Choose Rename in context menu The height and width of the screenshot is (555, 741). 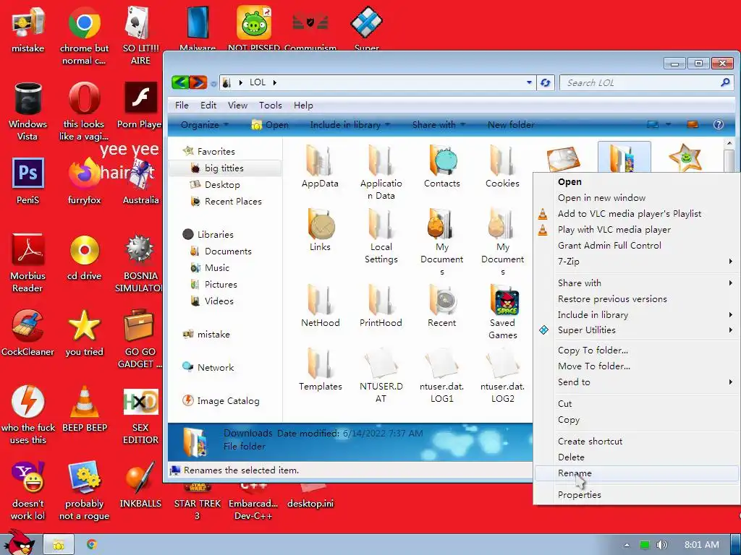click(638, 473)
